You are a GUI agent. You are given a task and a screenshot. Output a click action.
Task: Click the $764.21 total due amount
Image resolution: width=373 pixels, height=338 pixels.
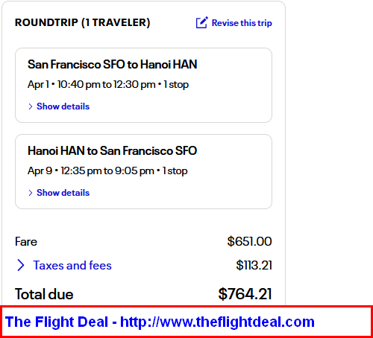pyautogui.click(x=245, y=294)
